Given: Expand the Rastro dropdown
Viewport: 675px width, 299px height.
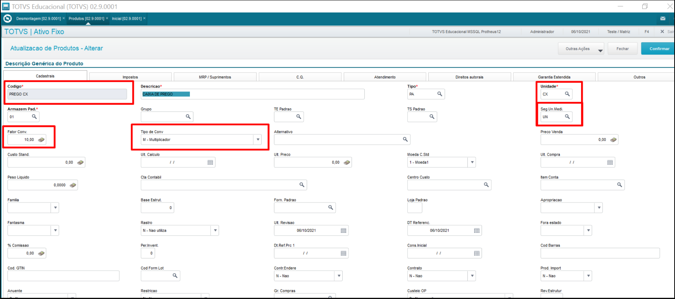Looking at the screenshot, I should pos(215,230).
